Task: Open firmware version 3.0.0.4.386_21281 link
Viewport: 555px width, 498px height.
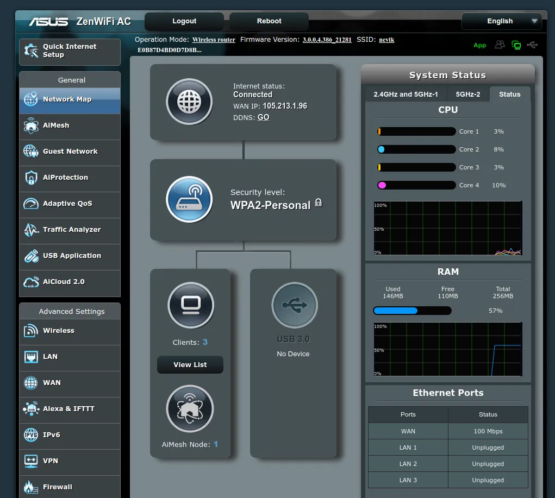Action: 327,40
